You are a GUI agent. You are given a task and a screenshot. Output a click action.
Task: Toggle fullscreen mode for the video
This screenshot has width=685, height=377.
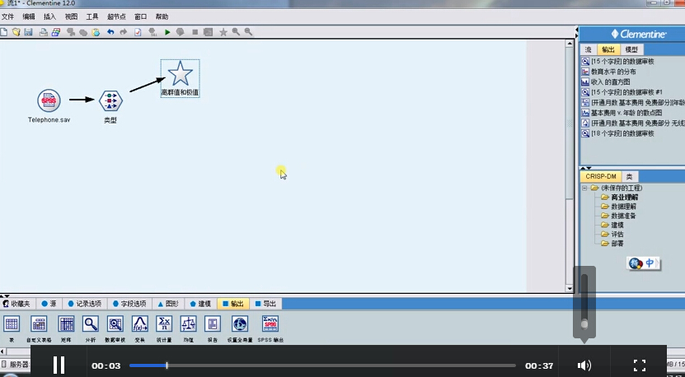click(x=639, y=365)
